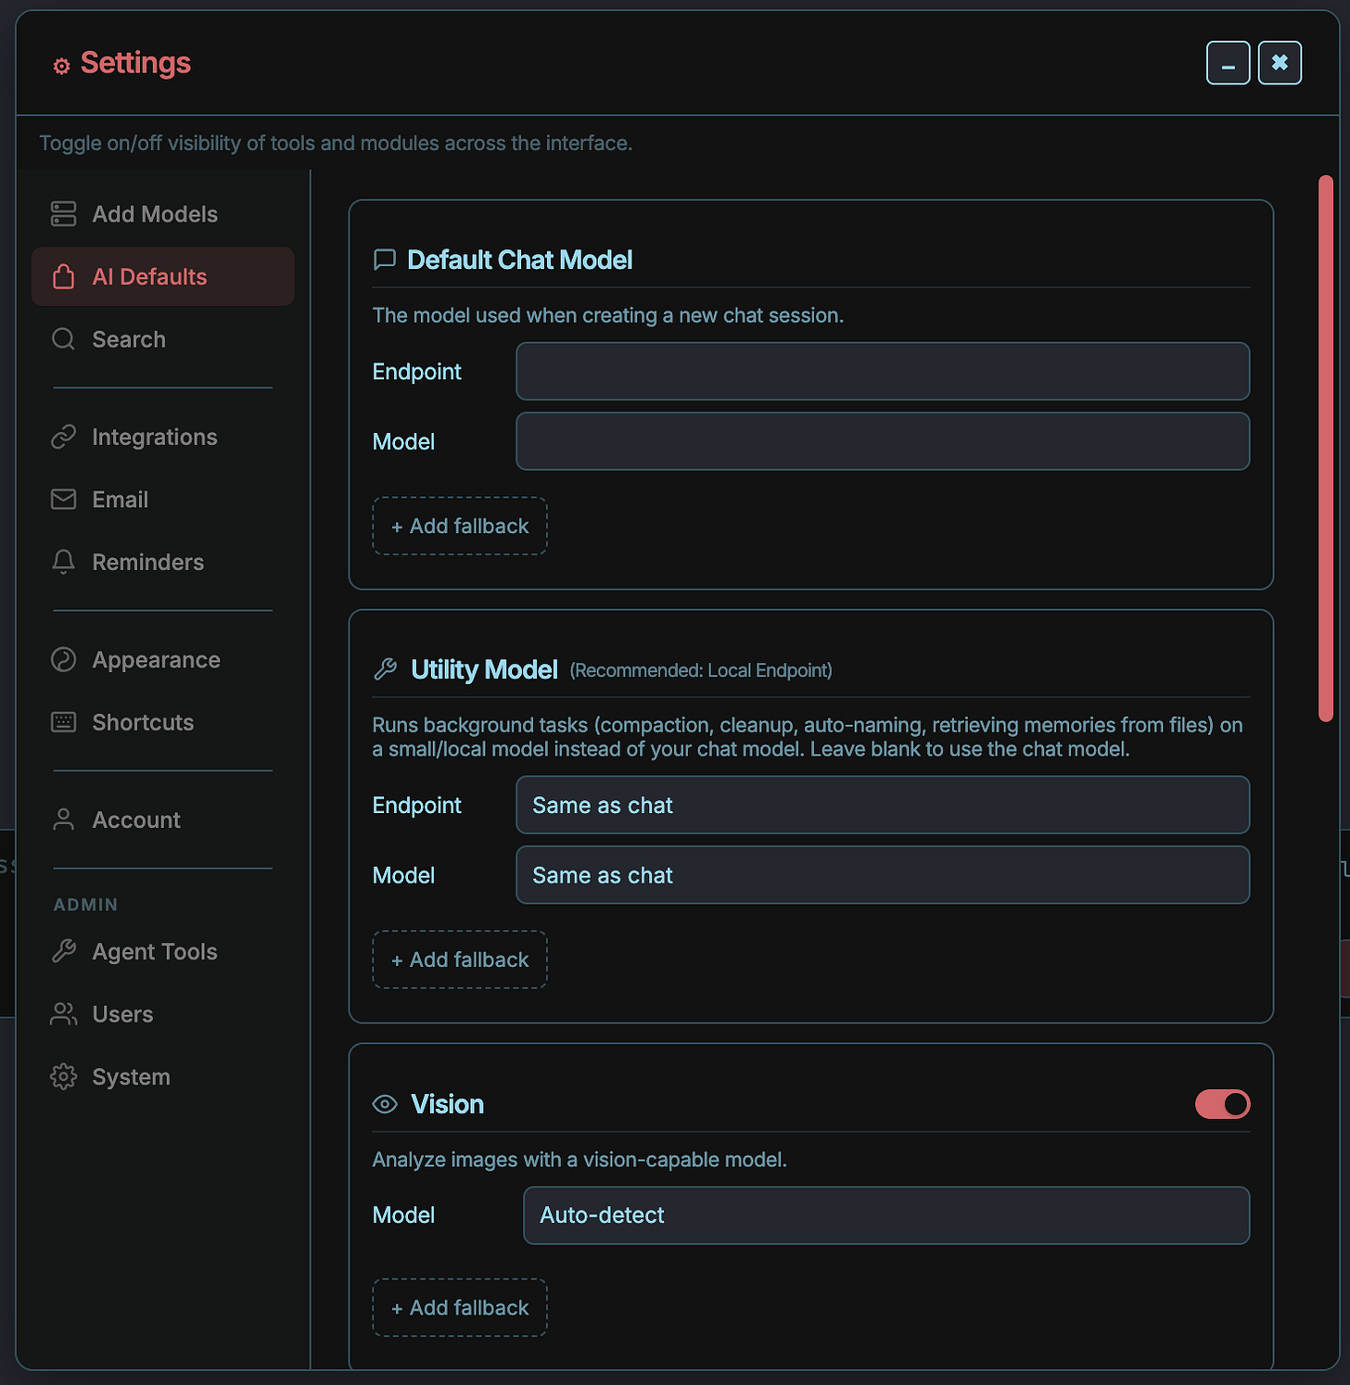This screenshot has width=1350, height=1385.
Task: Open the Default Chat Model's Model dropdown
Action: [883, 441]
